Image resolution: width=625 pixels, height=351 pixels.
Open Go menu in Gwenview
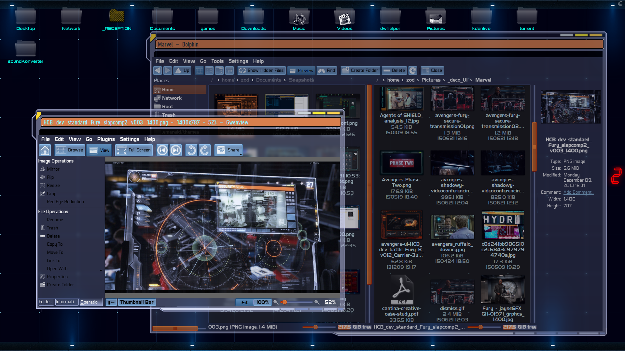pos(89,139)
